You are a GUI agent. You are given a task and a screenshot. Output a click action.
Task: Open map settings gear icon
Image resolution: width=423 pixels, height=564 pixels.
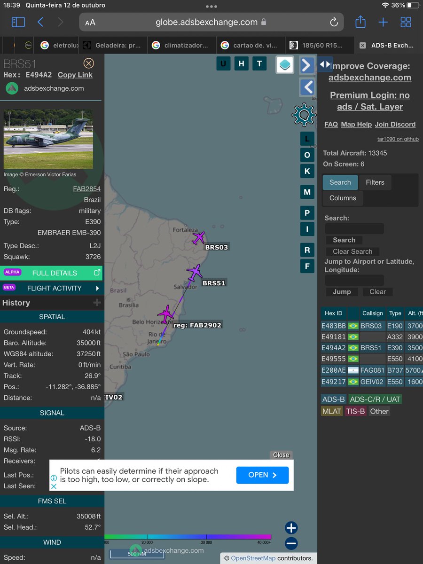pos(304,114)
